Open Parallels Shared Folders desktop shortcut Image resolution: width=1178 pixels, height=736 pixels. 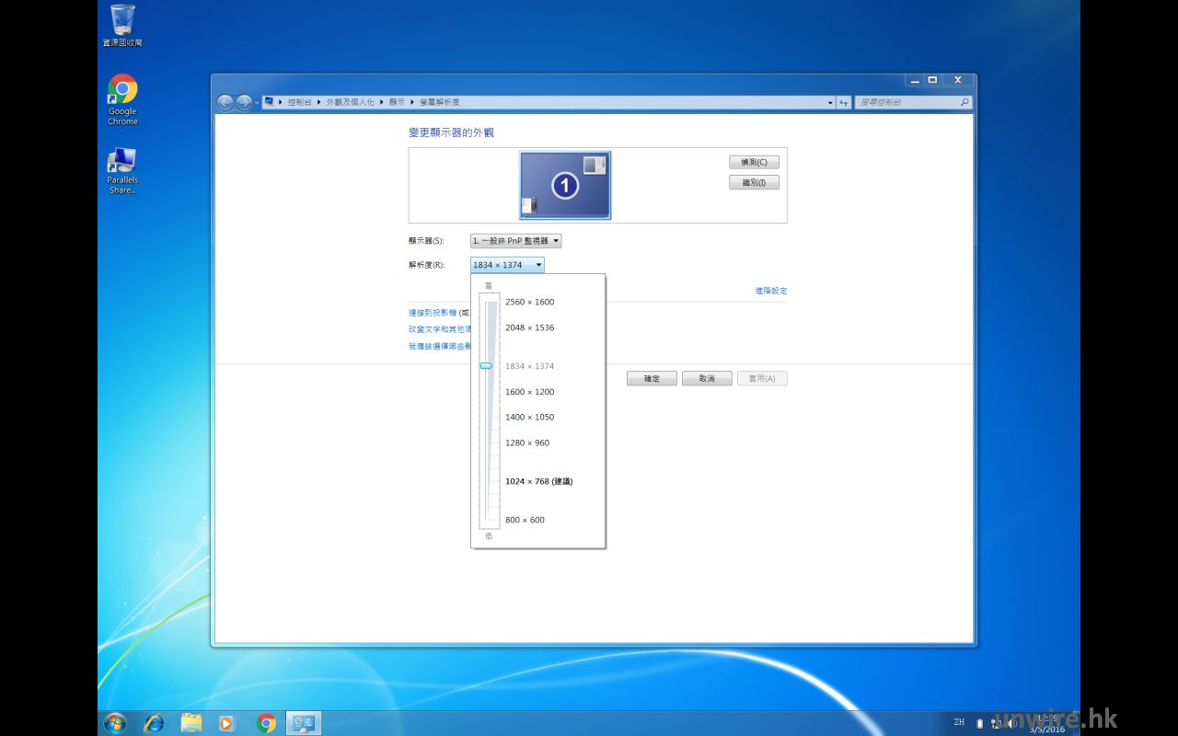[x=122, y=162]
